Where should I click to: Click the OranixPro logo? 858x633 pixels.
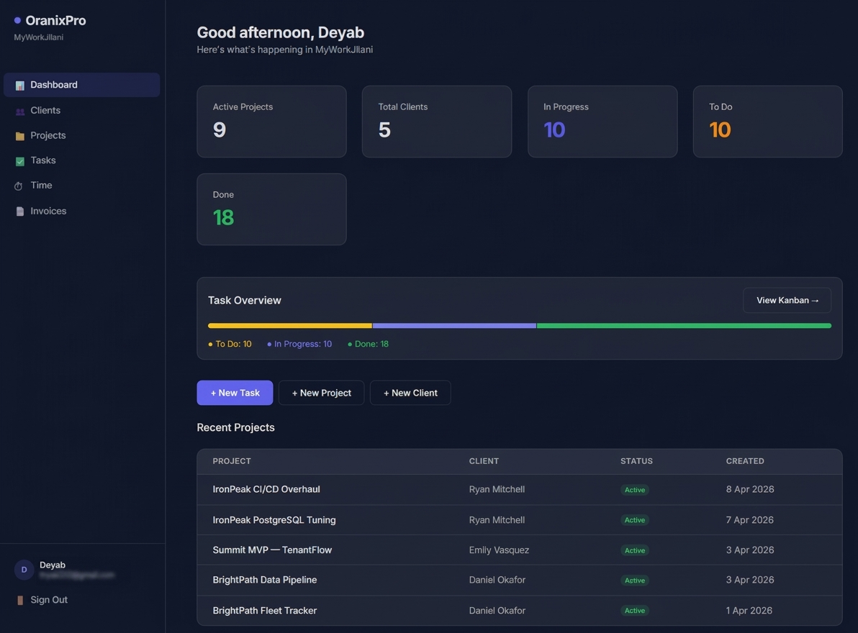coord(50,20)
